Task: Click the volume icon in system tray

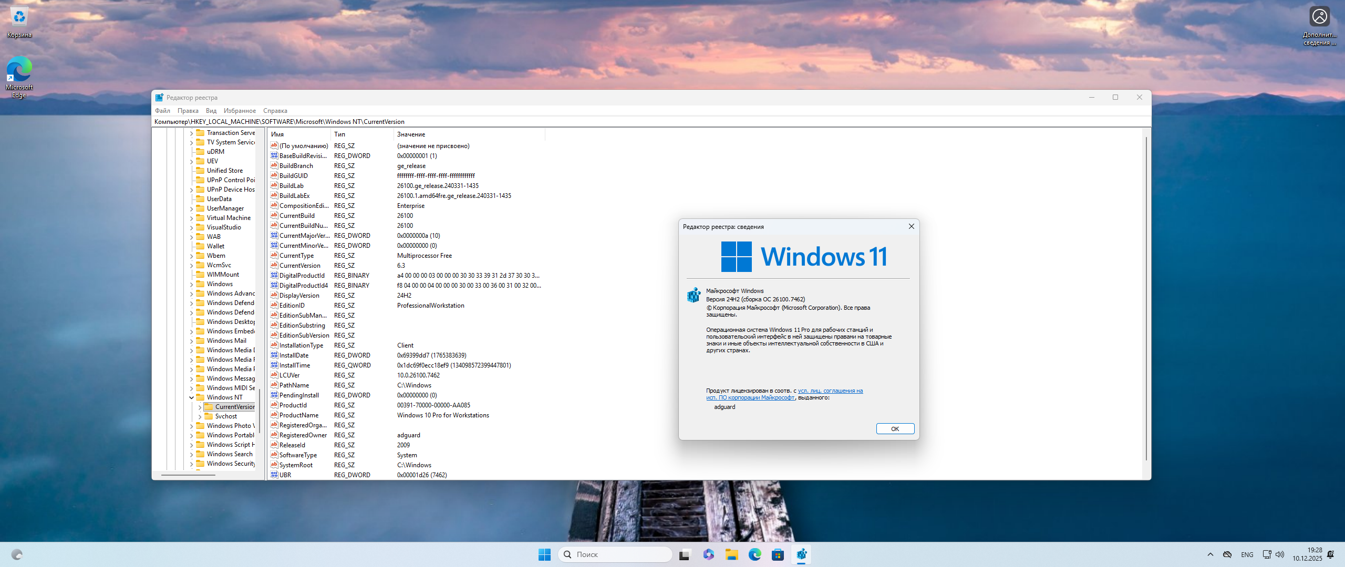Action: 1280,554
